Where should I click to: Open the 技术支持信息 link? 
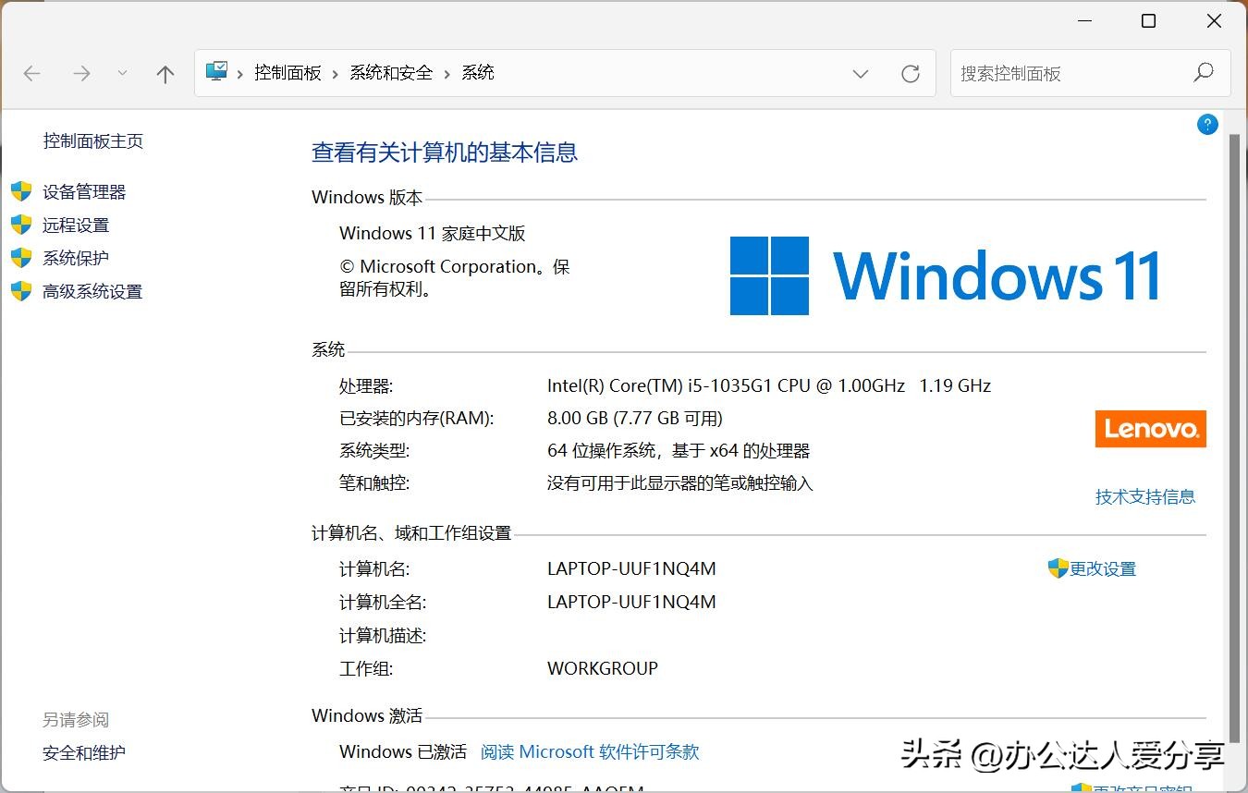pos(1144,496)
